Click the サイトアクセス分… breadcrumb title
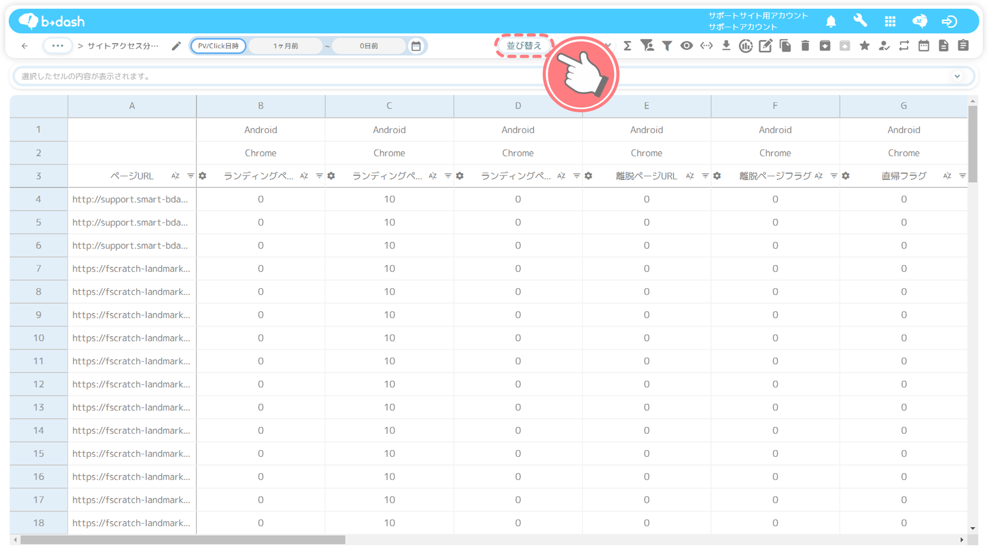Screen dimensions: 988x555 123,46
